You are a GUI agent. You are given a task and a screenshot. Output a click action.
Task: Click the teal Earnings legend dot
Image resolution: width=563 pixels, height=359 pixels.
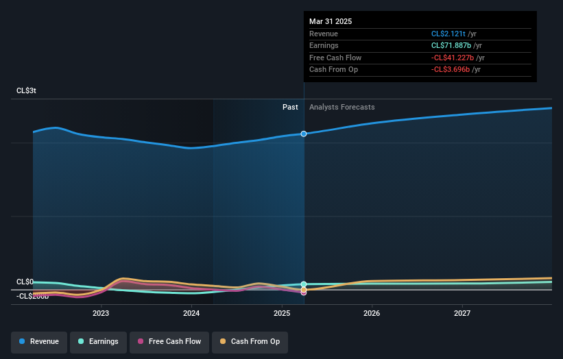(81, 341)
